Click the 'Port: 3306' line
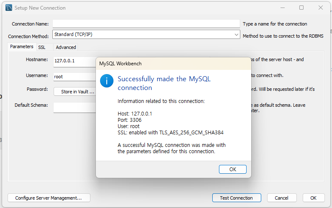Screen dimensions: 332x208 [130, 120]
